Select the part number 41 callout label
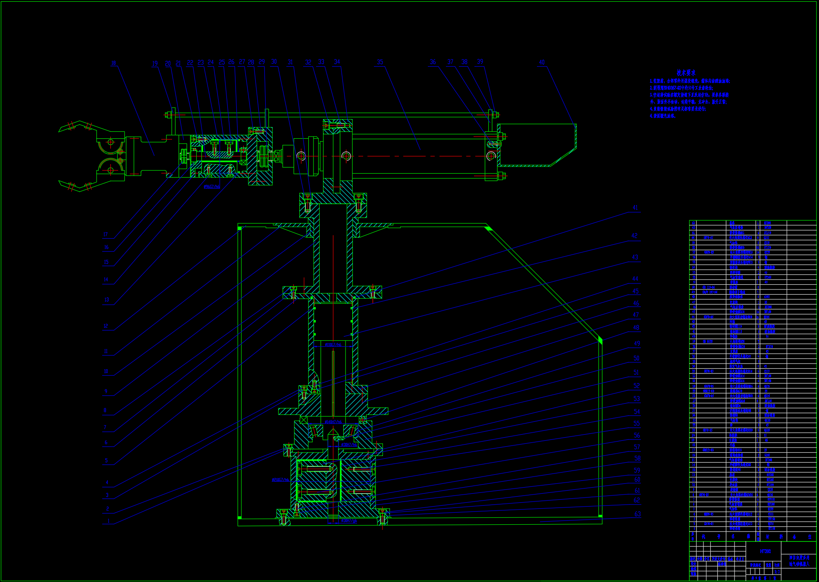 pyautogui.click(x=635, y=208)
